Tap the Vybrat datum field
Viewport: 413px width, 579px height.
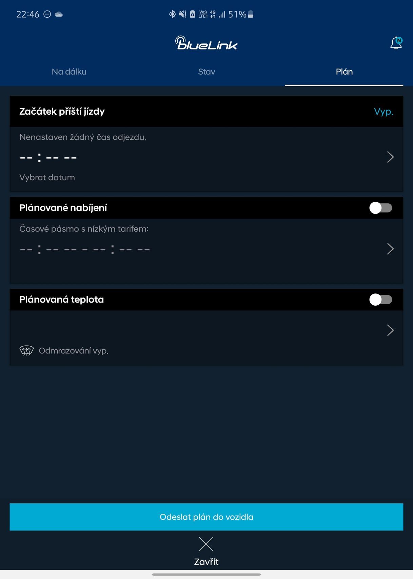47,177
